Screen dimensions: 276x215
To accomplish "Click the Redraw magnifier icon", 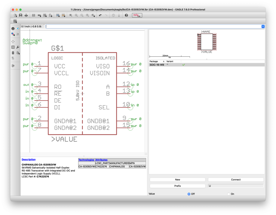I will [88, 15].
